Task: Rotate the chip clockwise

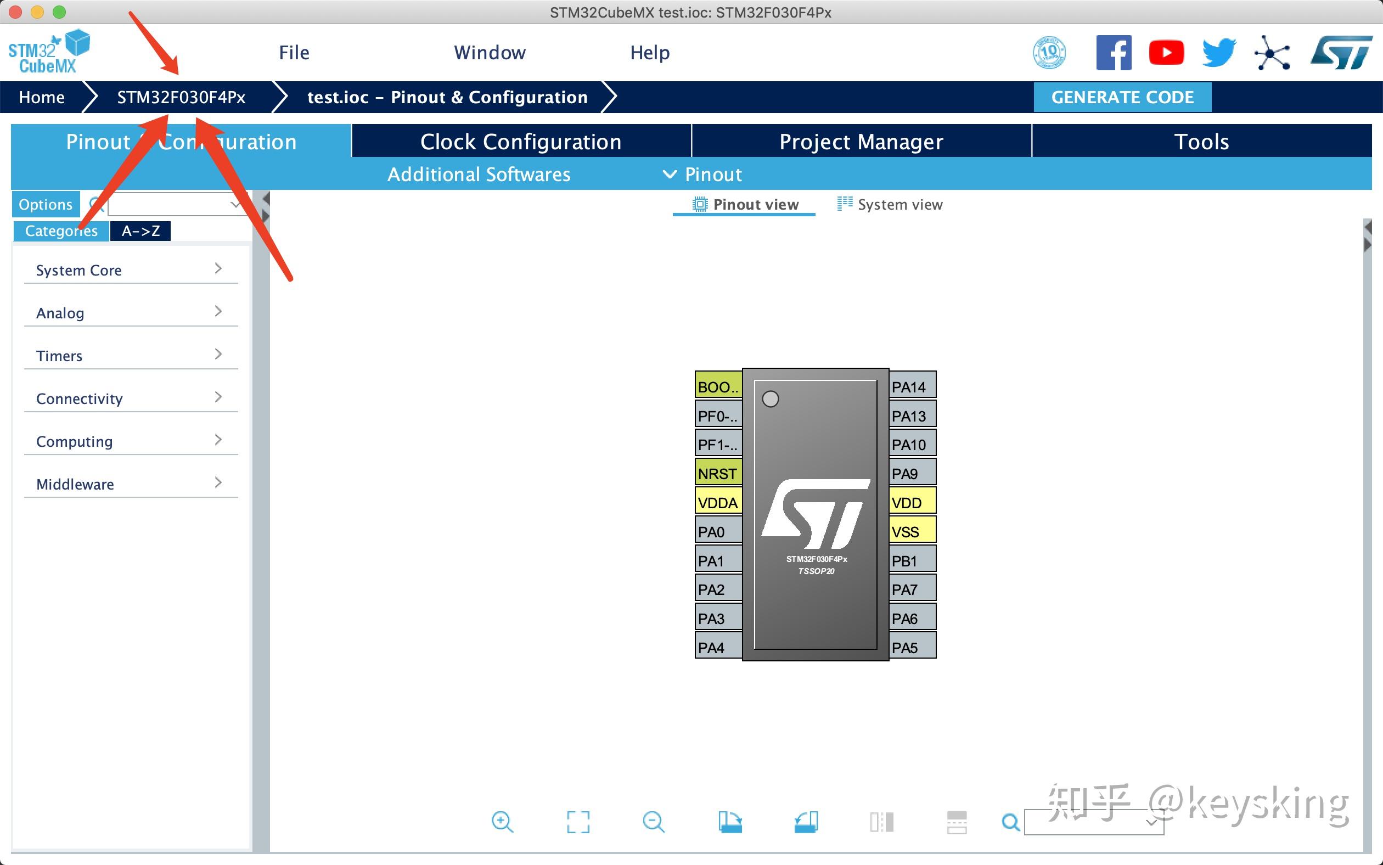Action: 731,822
